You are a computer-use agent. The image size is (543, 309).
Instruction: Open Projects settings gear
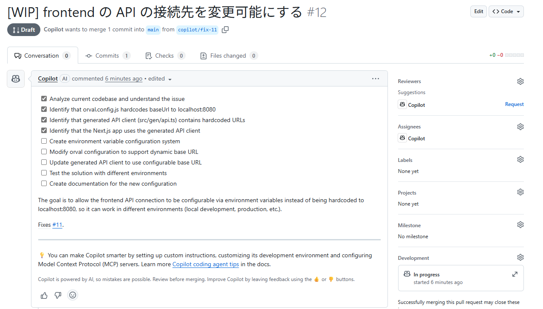coord(520,192)
